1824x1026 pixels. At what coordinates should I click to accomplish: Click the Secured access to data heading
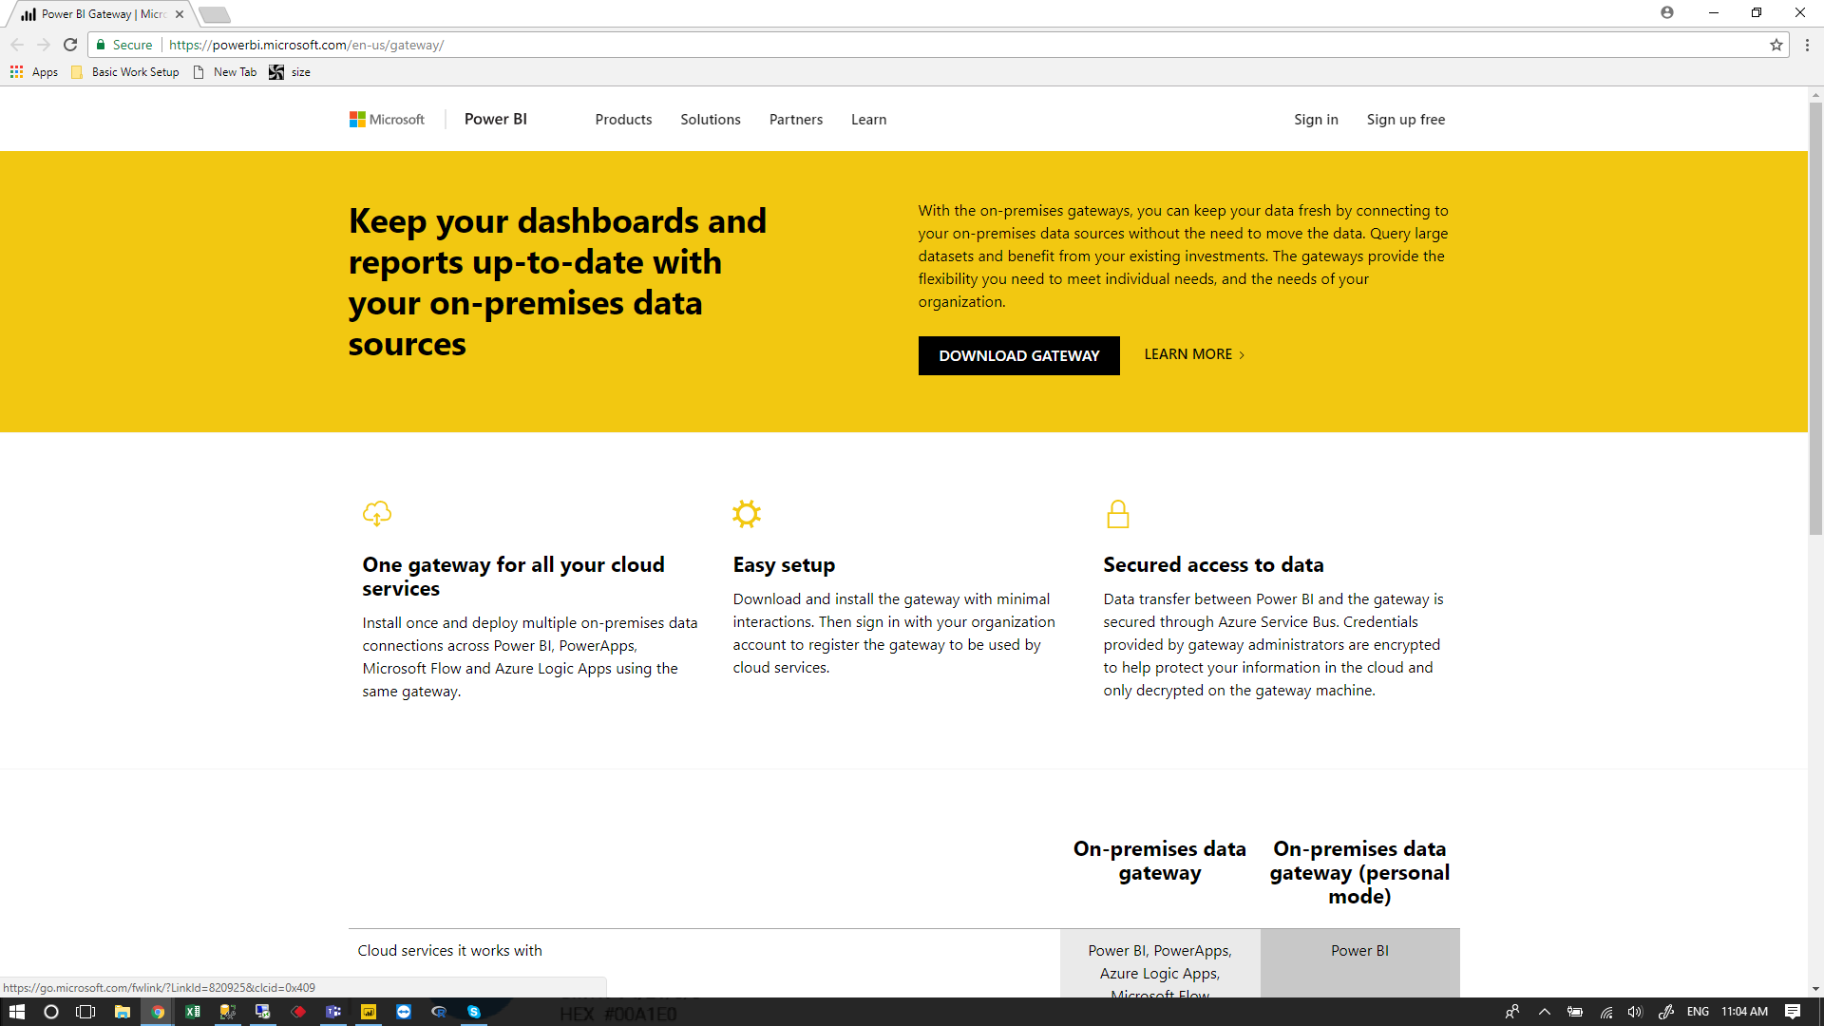click(1213, 565)
